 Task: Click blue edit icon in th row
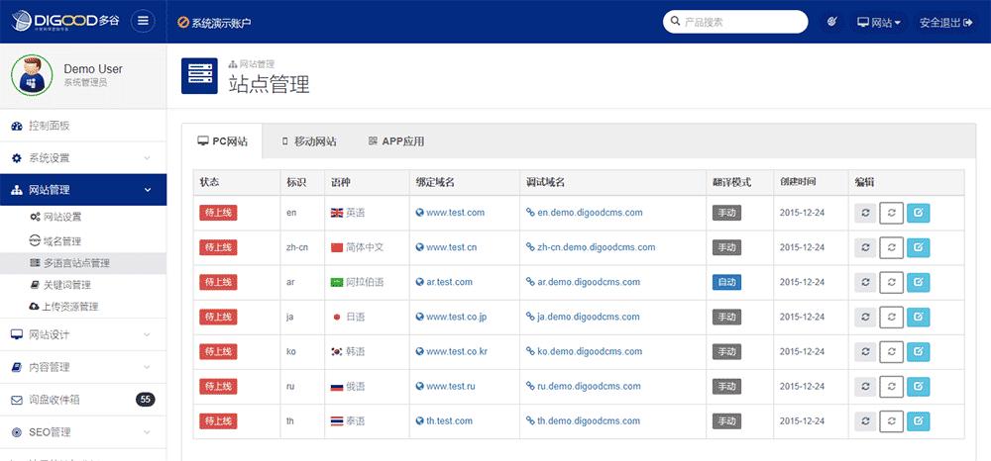(x=919, y=421)
